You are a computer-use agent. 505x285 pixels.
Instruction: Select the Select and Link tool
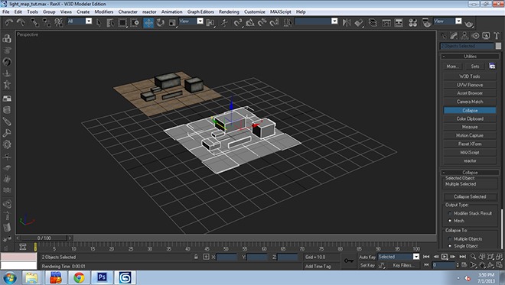(x=34, y=22)
